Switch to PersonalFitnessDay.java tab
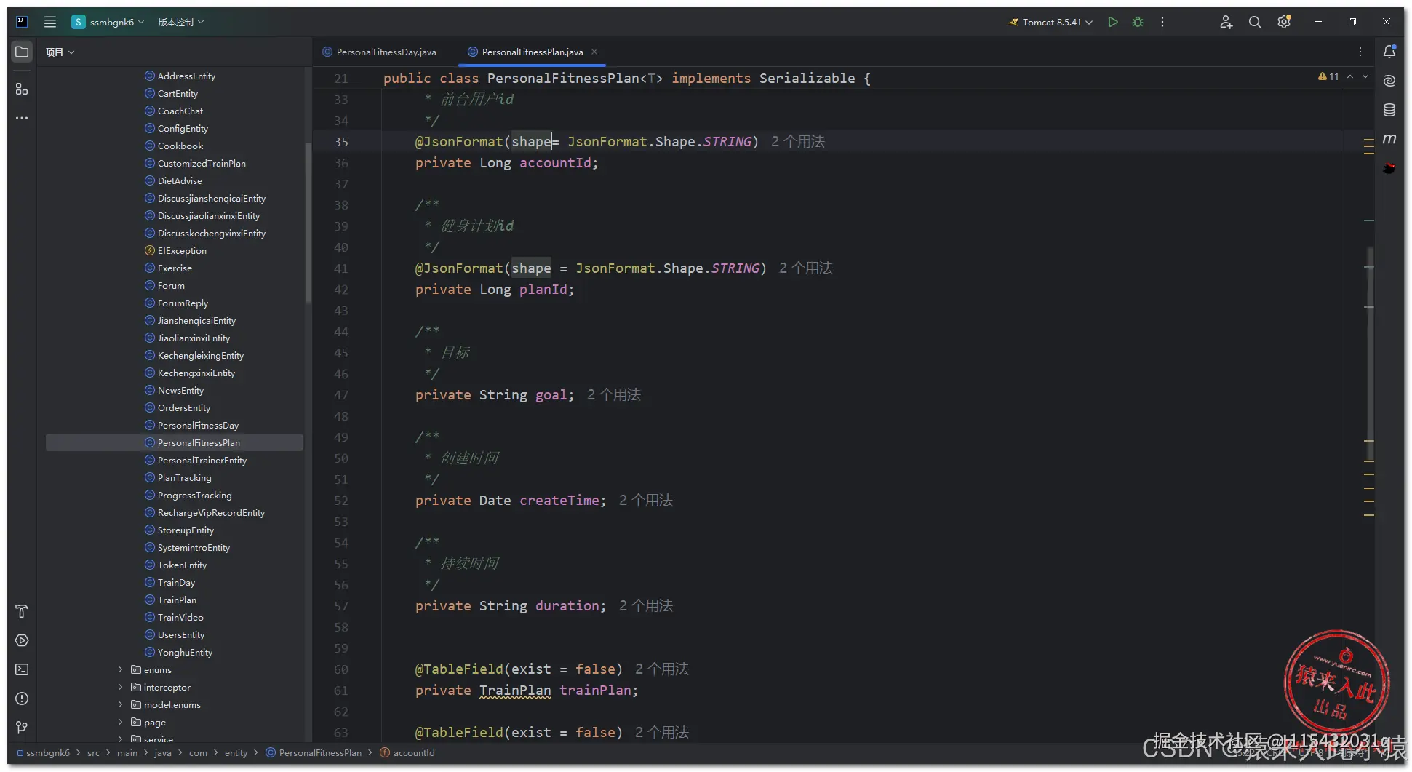 [x=379, y=52]
